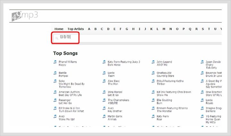Select letter M in alphabet bar
Viewport: 231px width, 136px height.
(x=164, y=29)
